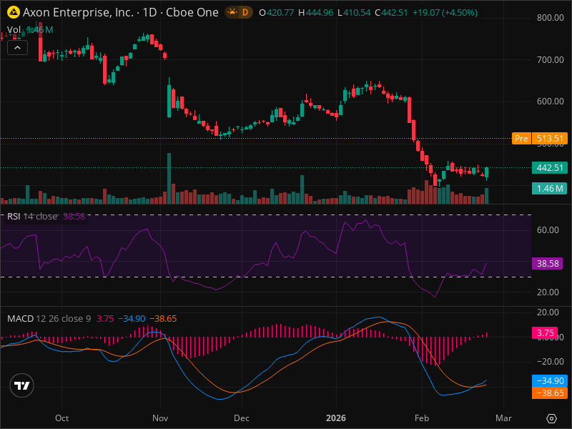
Task: Click the 700.00 price scale label
Action: point(550,59)
